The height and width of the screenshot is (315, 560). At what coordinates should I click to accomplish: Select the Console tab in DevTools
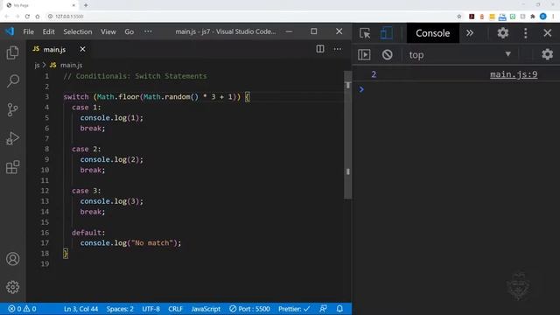point(432,33)
